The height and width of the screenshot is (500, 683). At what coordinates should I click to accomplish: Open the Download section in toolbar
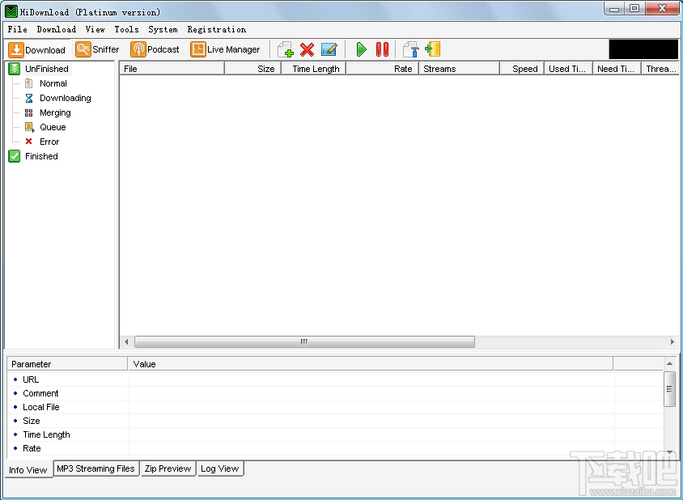point(37,49)
